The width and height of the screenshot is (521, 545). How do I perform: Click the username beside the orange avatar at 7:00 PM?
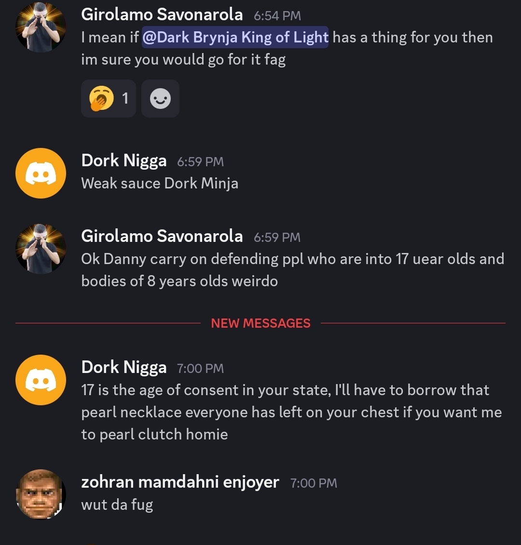[x=124, y=367]
